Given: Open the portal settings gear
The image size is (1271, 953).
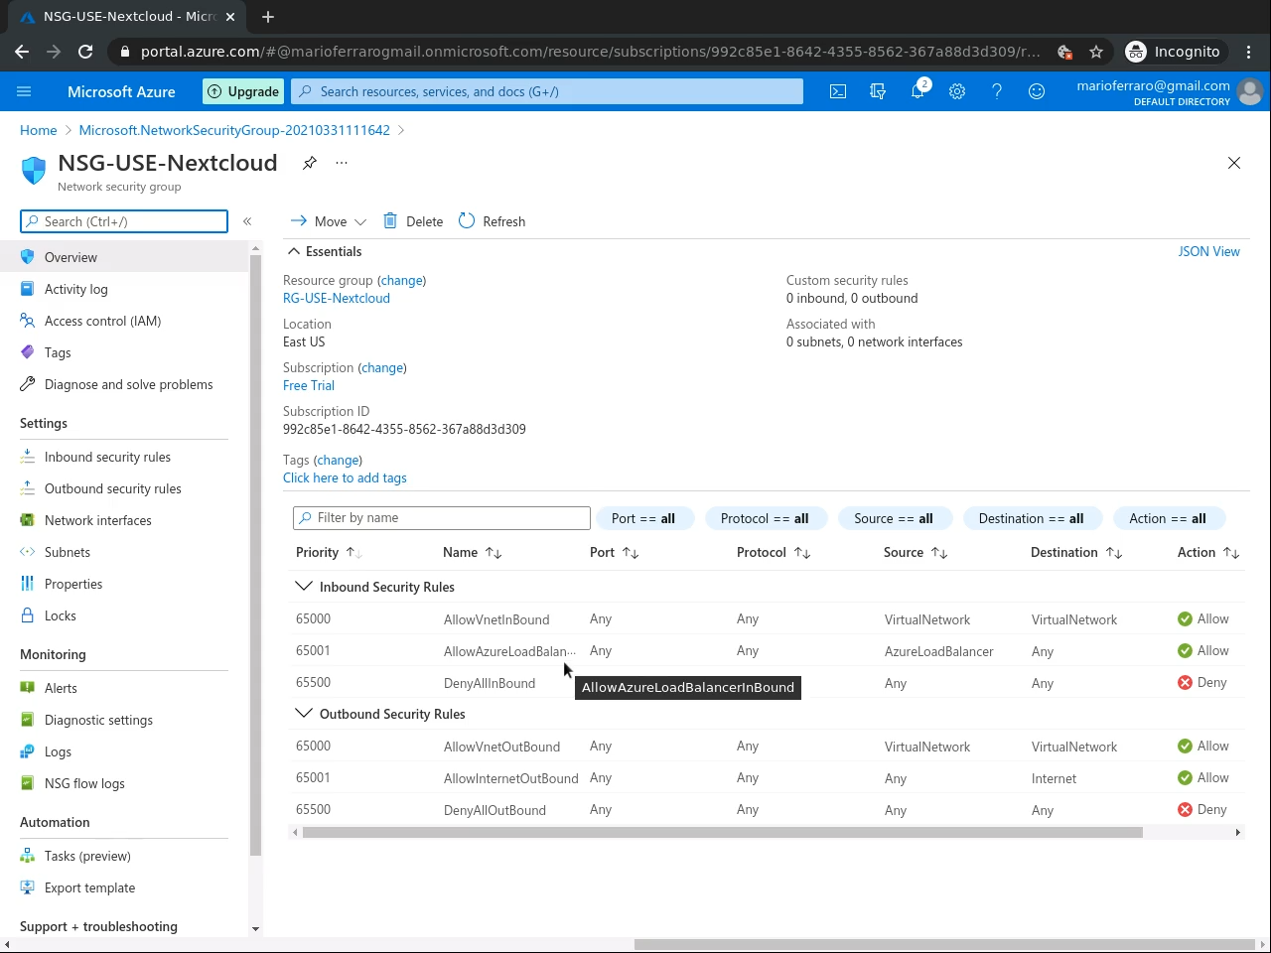Looking at the screenshot, I should (x=957, y=91).
